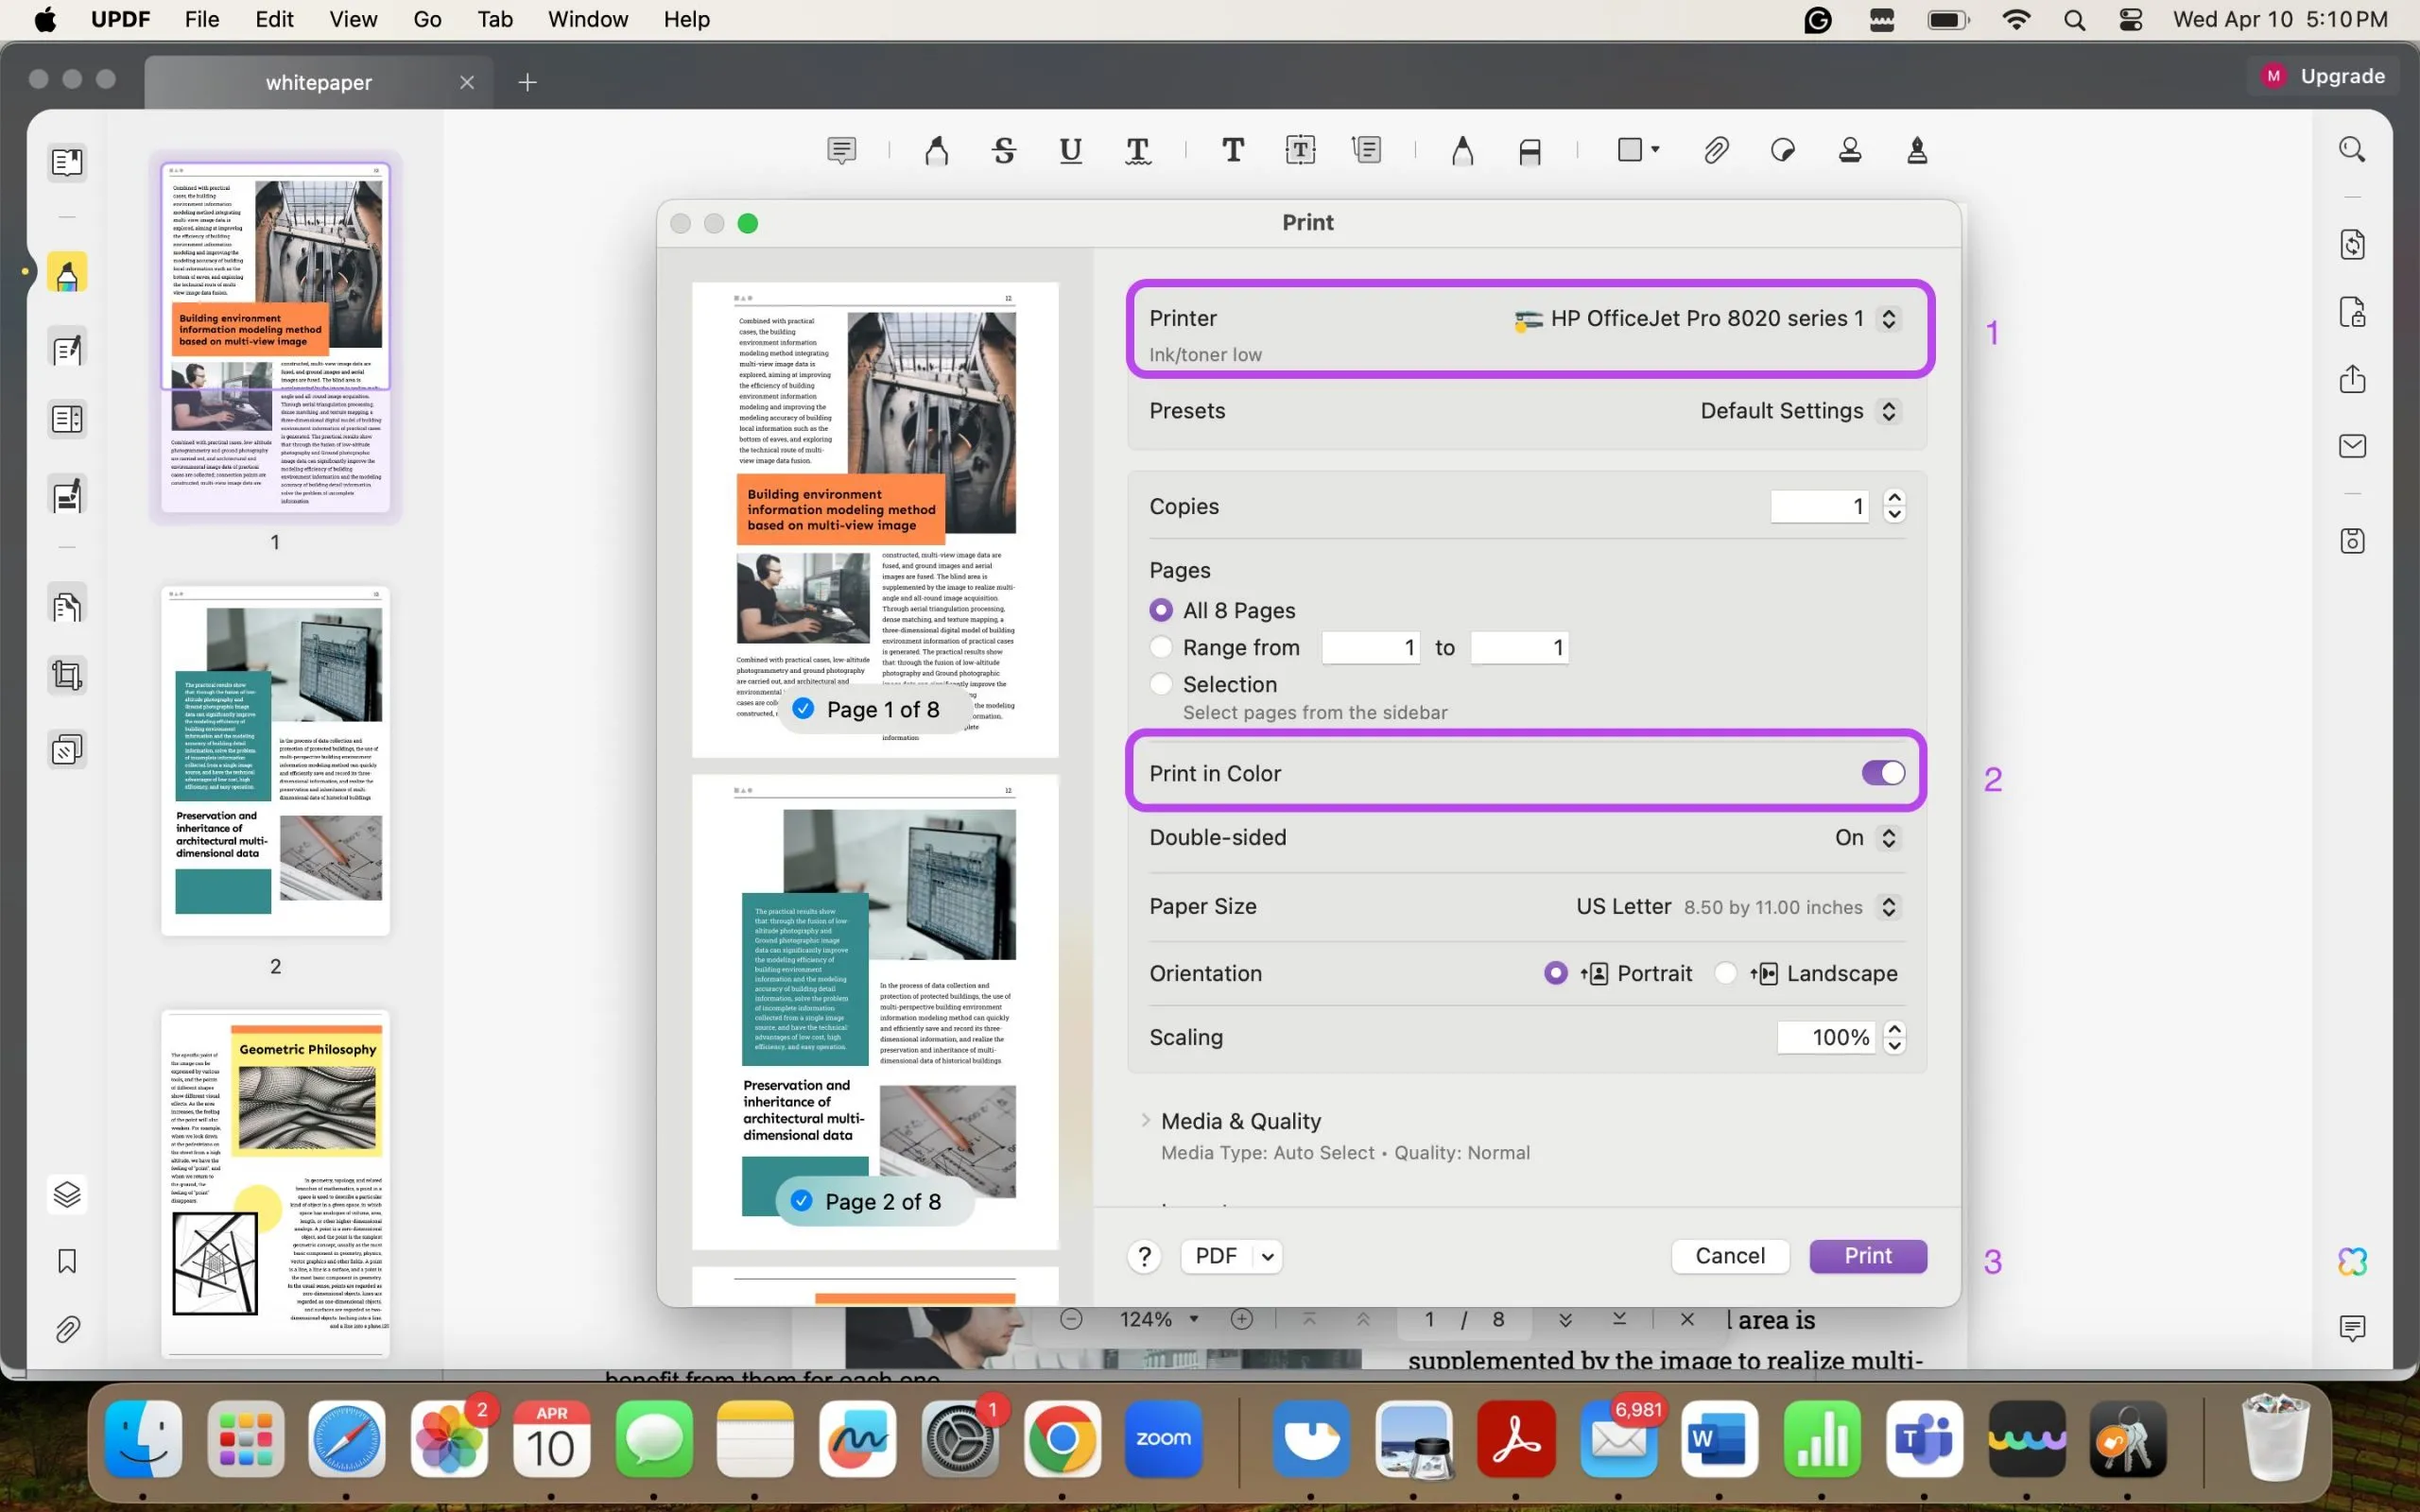Disable the Print in Color toggle

click(1882, 772)
